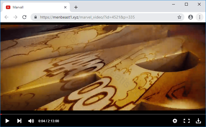Go forward to next page
206x127 pixels.
(15, 17)
